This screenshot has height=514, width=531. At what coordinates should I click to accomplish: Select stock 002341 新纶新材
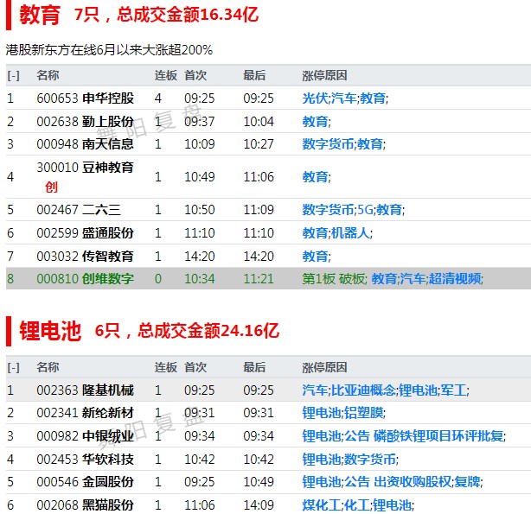(x=86, y=413)
